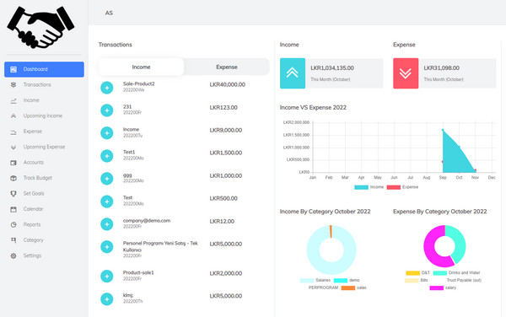
Task: Open Dashboard from the sidebar icon
Action: click(13, 69)
